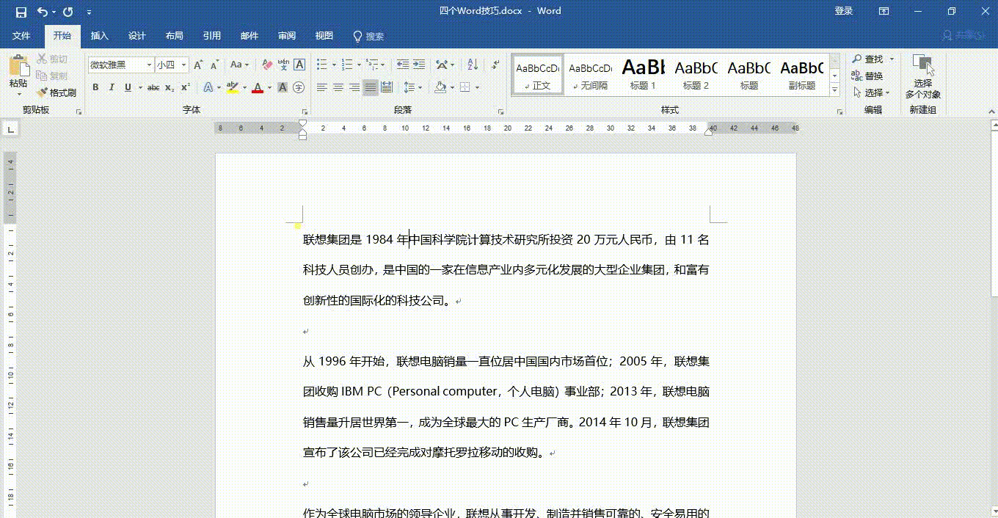Select the center align icon
998x518 pixels.
338,88
